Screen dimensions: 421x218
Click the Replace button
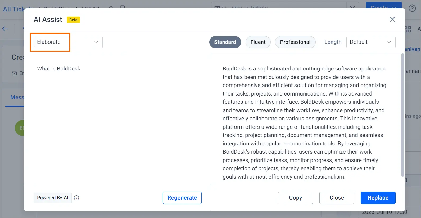point(378,198)
